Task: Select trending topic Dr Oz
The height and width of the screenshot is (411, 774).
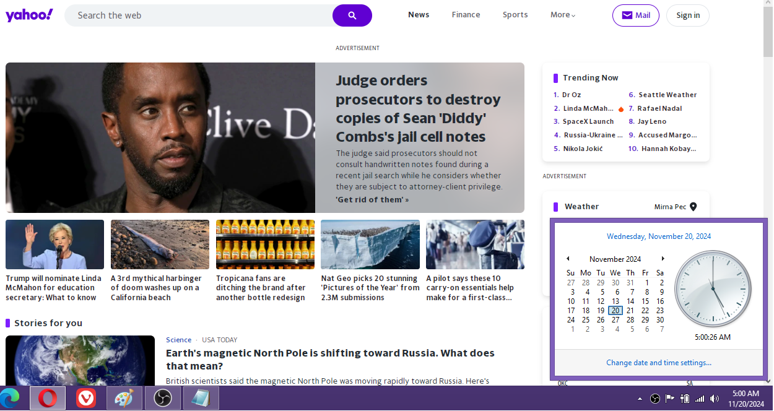Action: (x=572, y=95)
